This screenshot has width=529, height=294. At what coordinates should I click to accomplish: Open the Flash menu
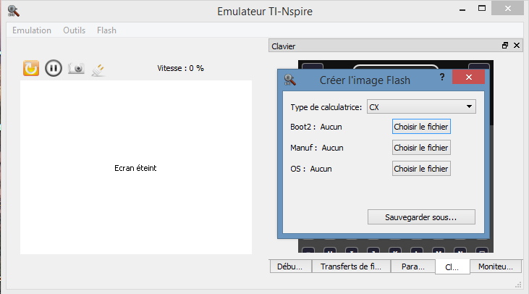(x=106, y=30)
